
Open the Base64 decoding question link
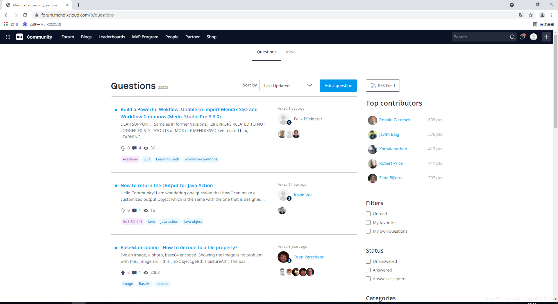[179, 248]
